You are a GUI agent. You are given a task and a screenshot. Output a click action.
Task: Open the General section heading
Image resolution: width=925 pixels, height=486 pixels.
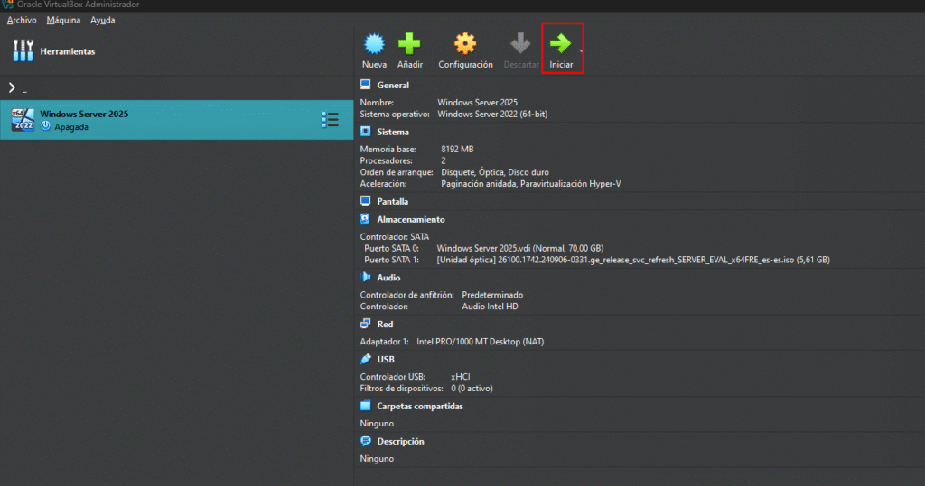click(393, 86)
